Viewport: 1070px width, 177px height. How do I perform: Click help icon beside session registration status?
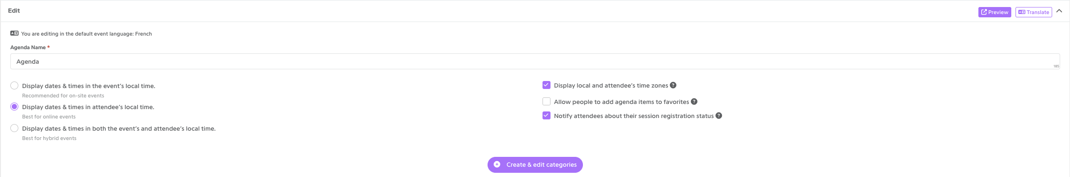(x=719, y=116)
